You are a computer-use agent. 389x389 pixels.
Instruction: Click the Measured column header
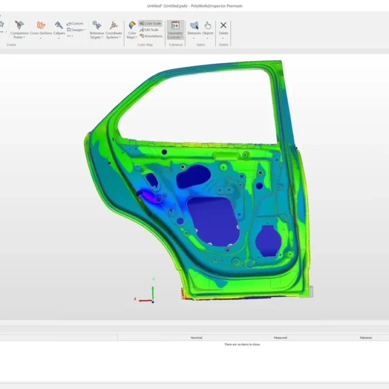280,337
